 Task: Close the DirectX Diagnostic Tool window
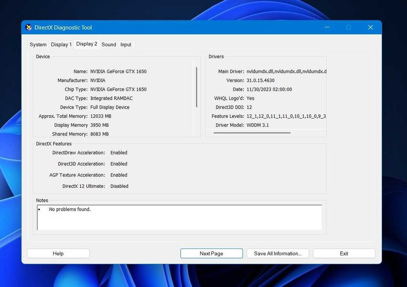coord(371,27)
